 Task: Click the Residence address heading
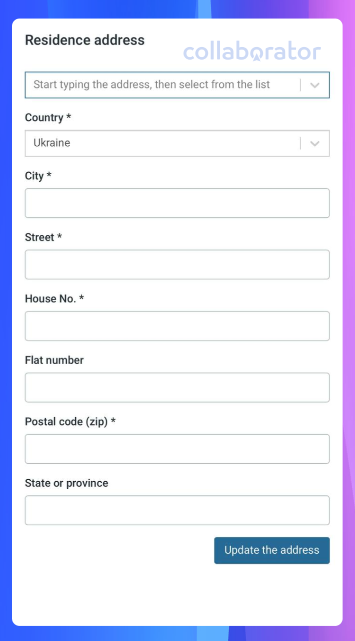click(85, 40)
